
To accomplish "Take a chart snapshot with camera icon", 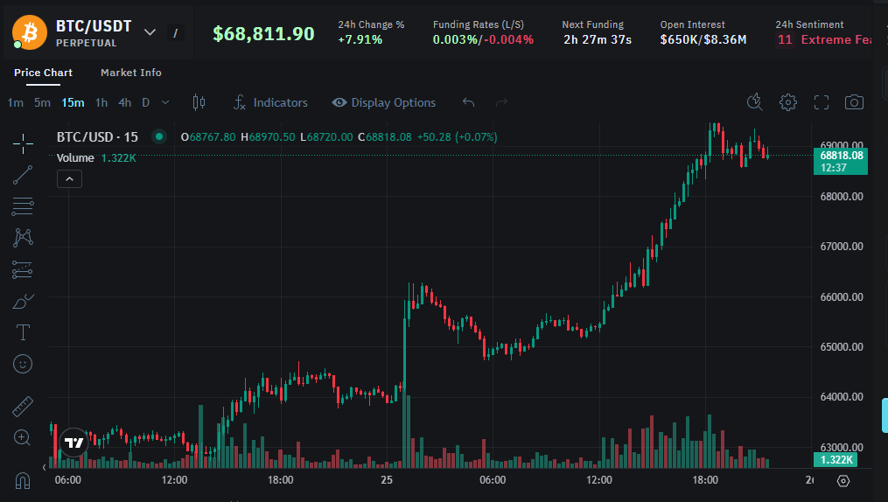I will tap(854, 101).
